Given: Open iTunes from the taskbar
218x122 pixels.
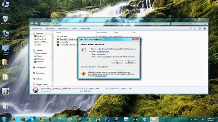Looking at the screenshot, I should point(60,119).
